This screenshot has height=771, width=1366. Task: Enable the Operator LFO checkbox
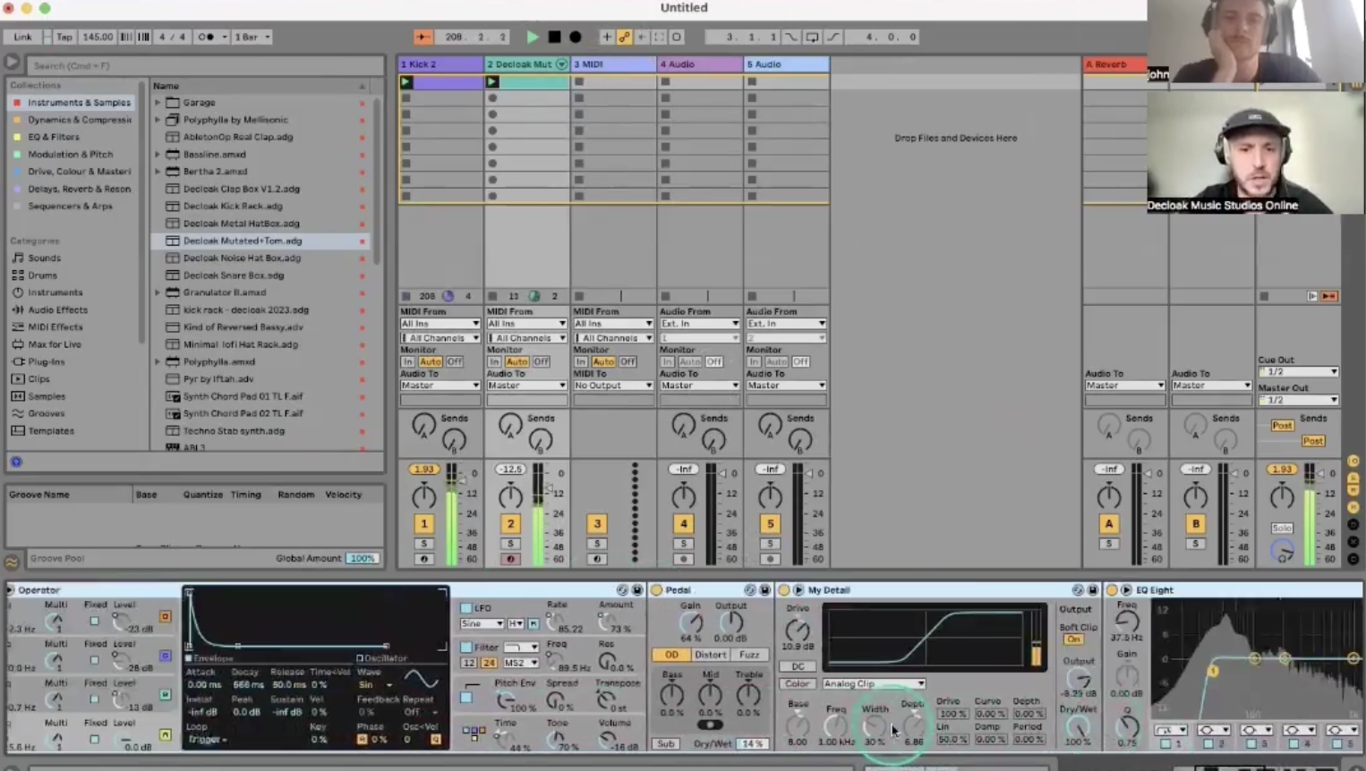465,608
